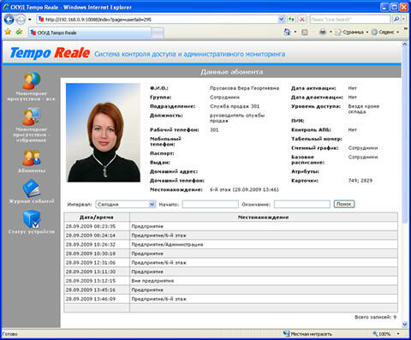Click Служба продаж 301 department value
The height and width of the screenshot is (340, 411).
point(235,106)
